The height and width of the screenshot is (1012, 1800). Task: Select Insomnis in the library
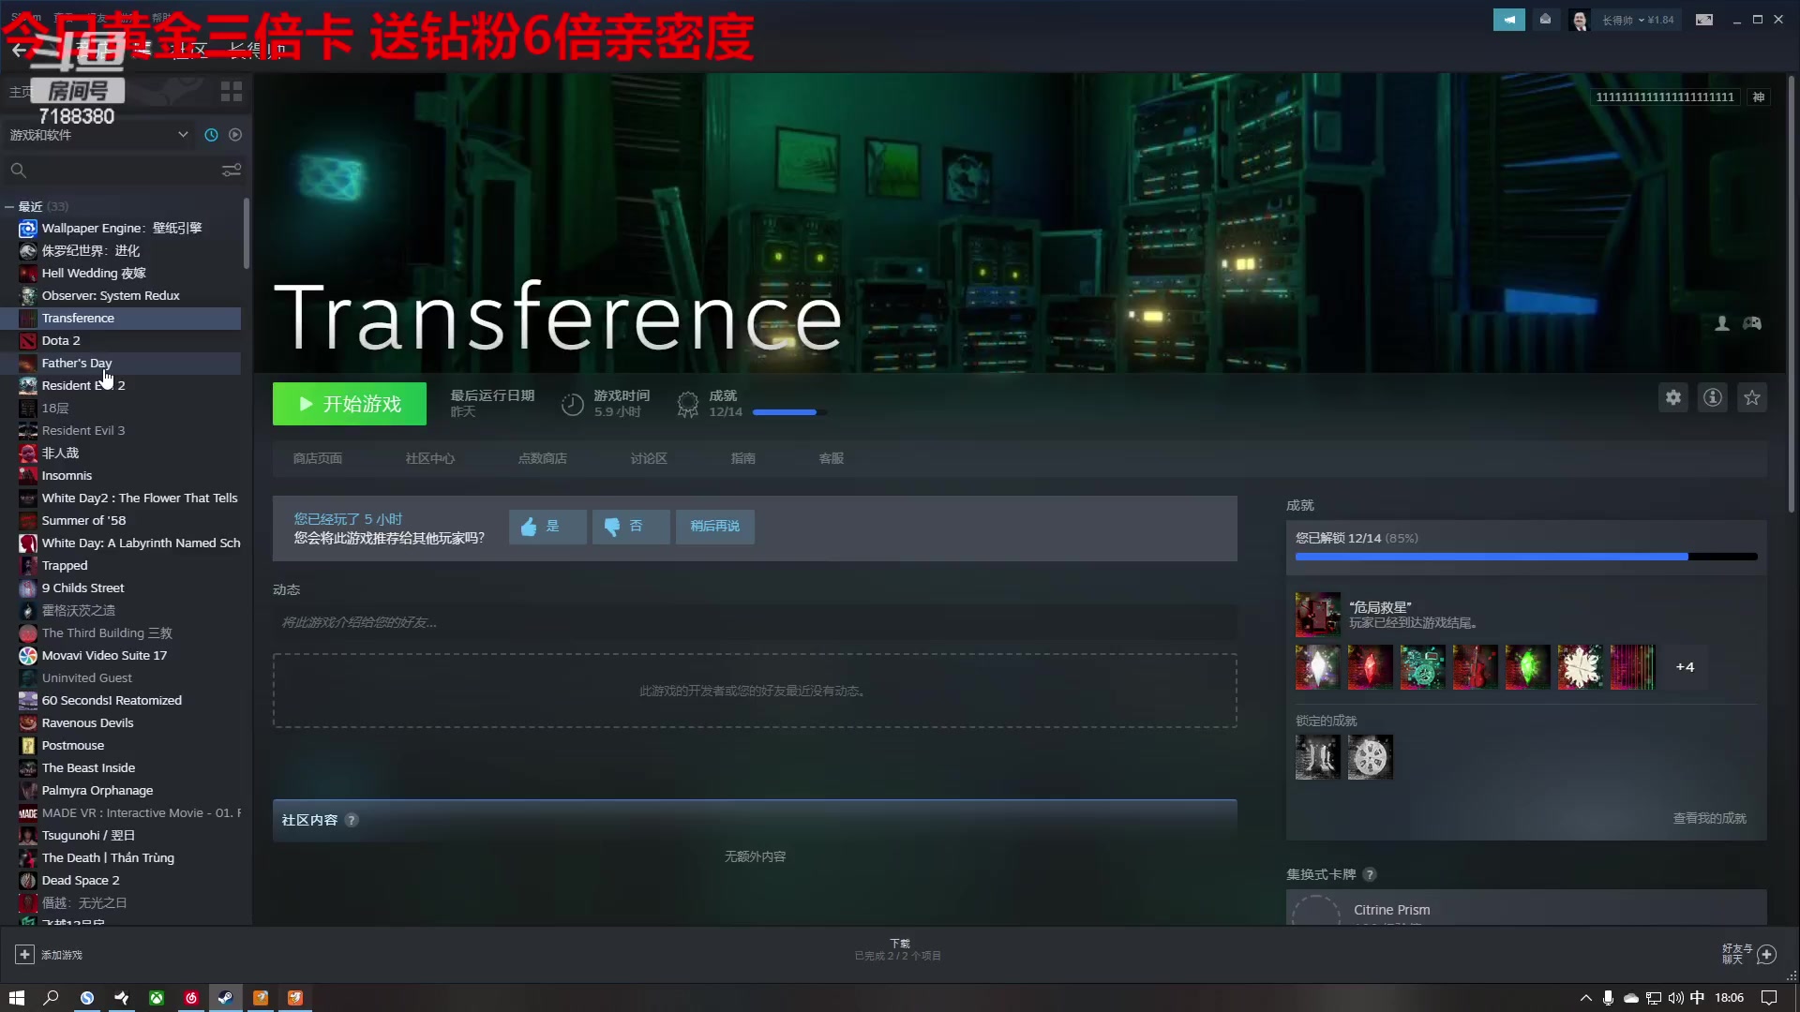tap(122, 475)
